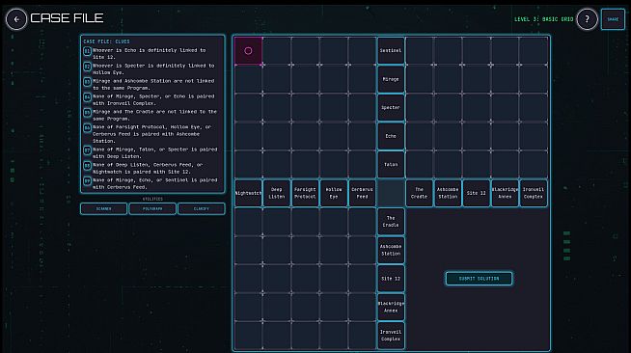This screenshot has height=353, width=631.
Task: Click the Specter row label
Action: click(391, 107)
